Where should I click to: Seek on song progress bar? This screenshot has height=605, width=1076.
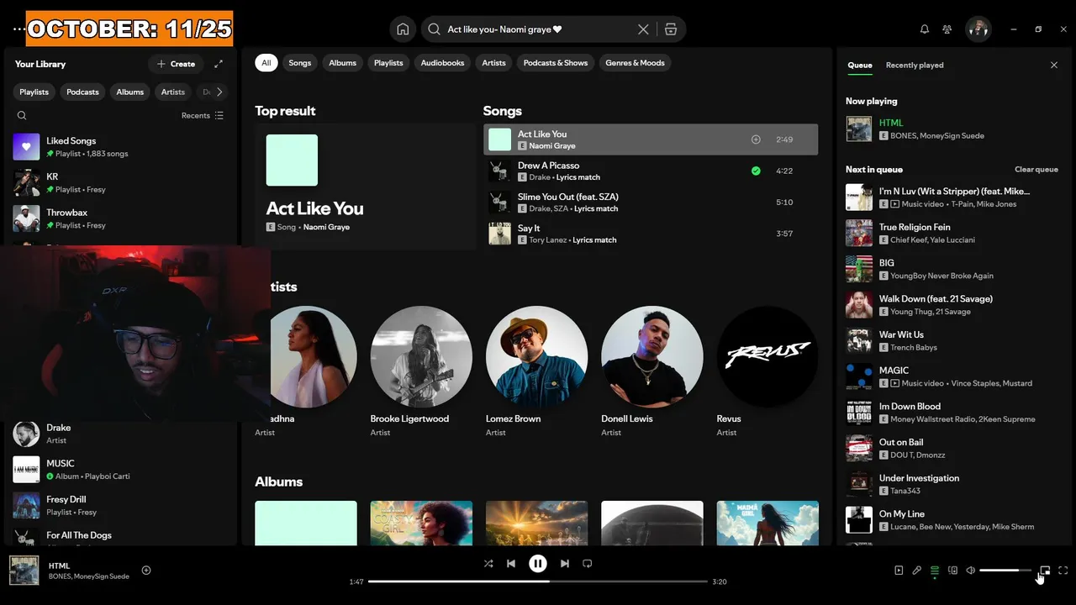(x=538, y=581)
